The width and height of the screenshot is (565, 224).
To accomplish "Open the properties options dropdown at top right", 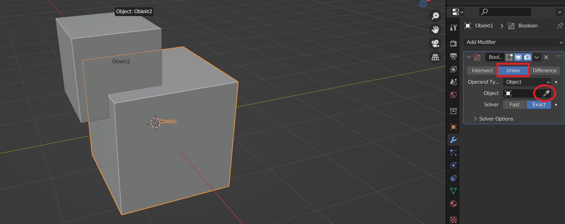I will [560, 12].
